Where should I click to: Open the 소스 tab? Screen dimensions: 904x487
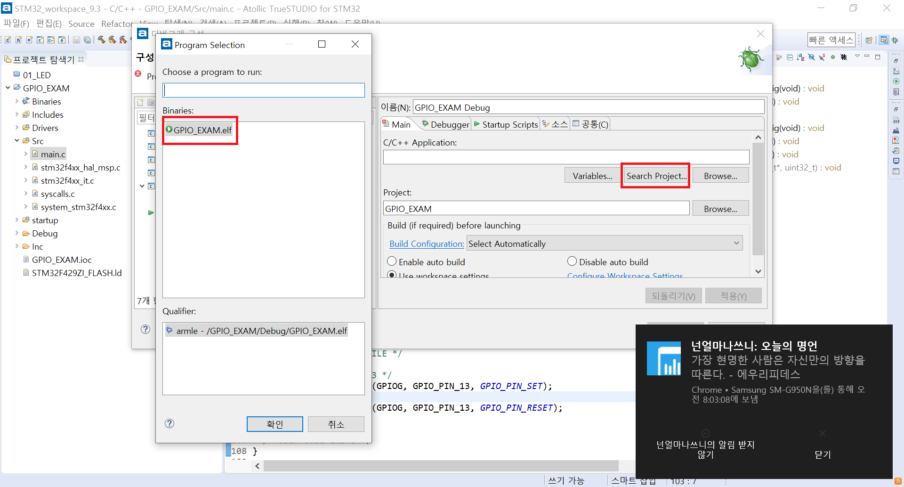pos(555,124)
